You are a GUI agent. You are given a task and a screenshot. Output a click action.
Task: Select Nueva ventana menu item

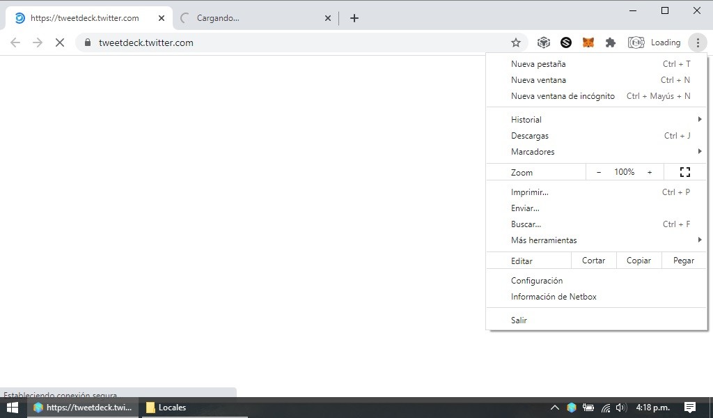(597, 80)
